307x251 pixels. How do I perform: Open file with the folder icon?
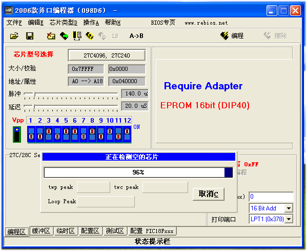[14, 36]
